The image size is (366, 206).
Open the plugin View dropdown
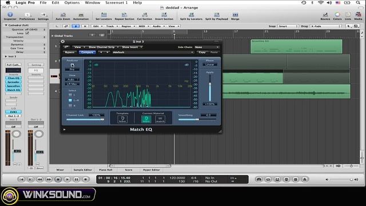point(79,47)
